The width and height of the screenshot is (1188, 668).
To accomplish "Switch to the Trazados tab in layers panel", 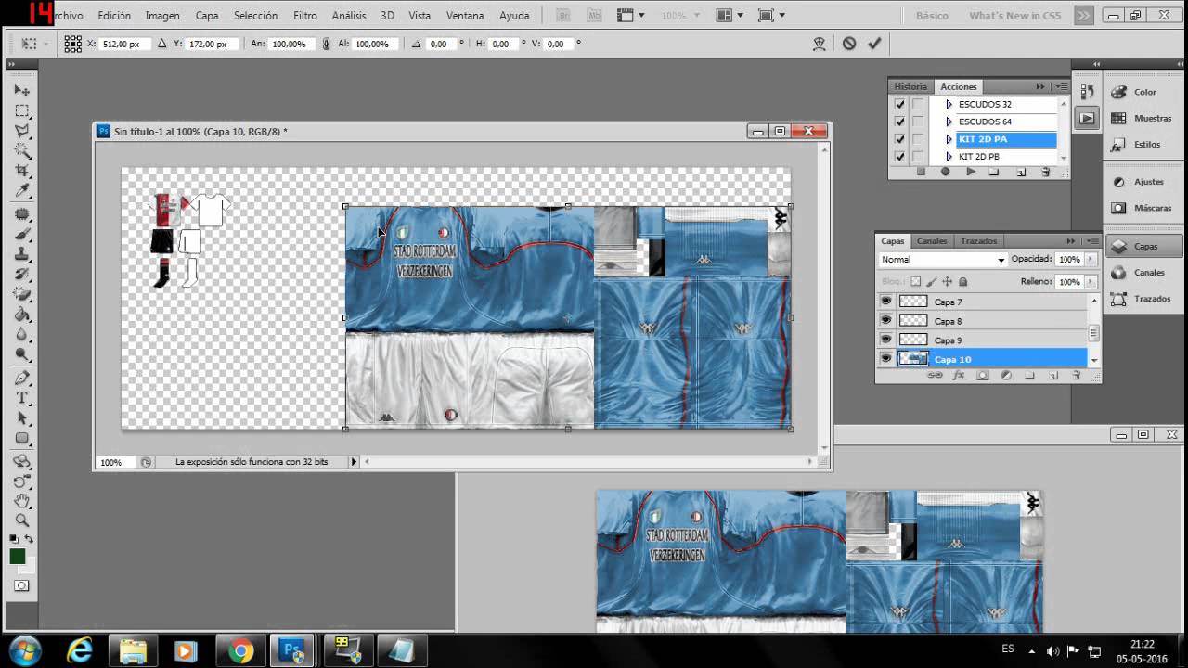I will (978, 241).
